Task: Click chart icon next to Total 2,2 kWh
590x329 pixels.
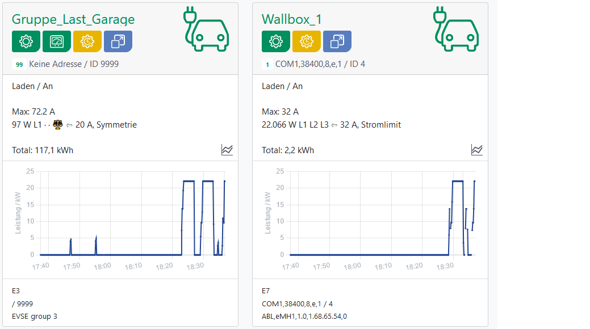Action: pyautogui.click(x=477, y=150)
